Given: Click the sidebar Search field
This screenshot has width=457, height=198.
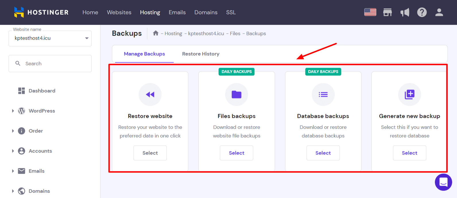Looking at the screenshot, I should 55,64.
